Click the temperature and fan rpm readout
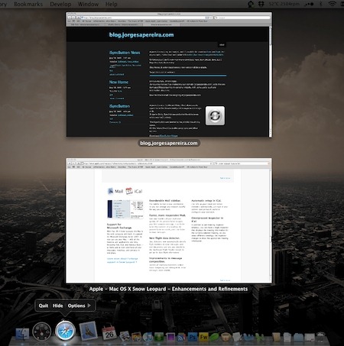The height and width of the screenshot is (346, 344). click(x=284, y=4)
